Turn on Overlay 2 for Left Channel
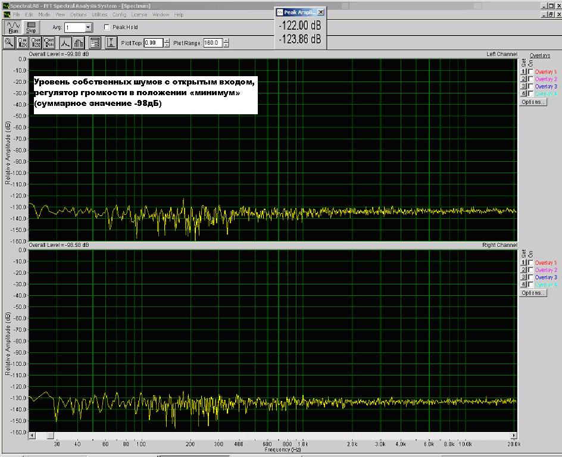The width and height of the screenshot is (562, 457). (x=531, y=79)
